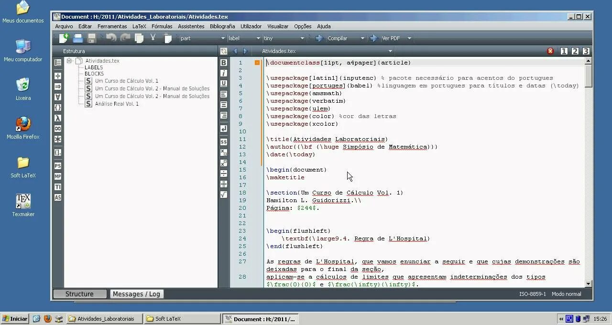The height and width of the screenshot is (325, 612).
Task: Insert a square root with the √ icon
Action: tap(223, 195)
